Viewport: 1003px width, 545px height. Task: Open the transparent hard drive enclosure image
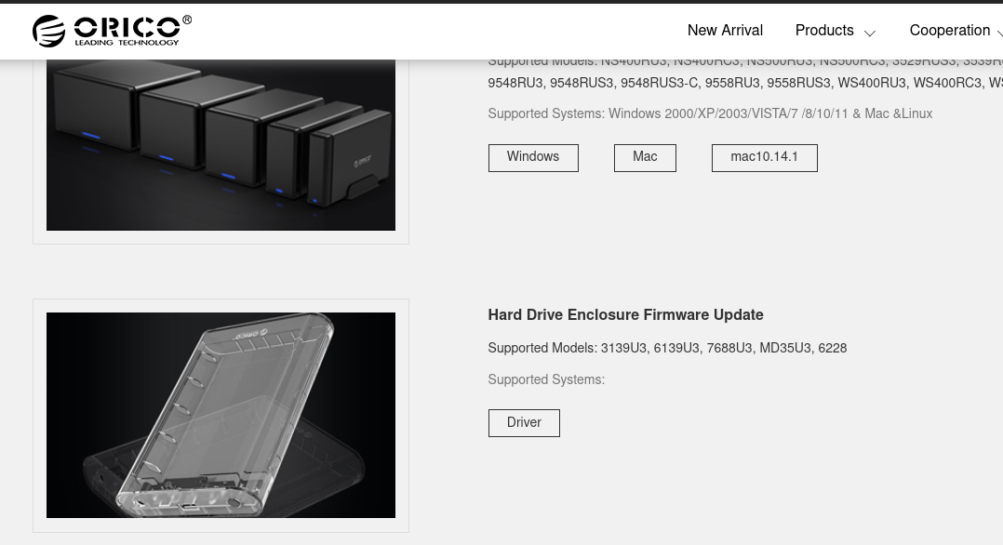221,415
